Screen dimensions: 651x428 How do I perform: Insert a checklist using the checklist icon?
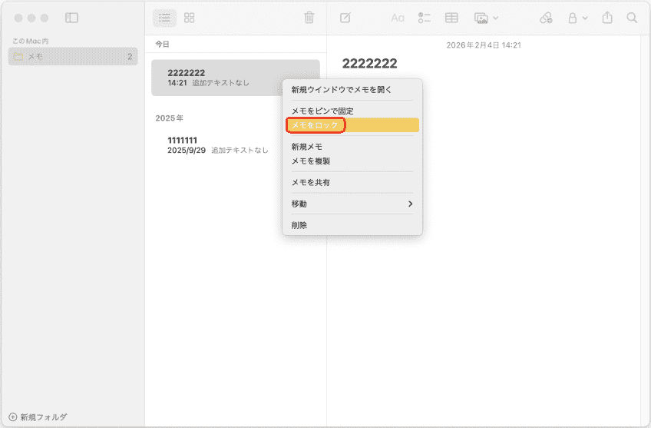click(x=425, y=18)
